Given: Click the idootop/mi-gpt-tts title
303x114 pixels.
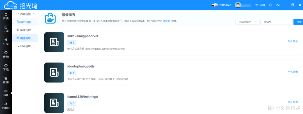Looking at the screenshot, I should [x=81, y=67].
